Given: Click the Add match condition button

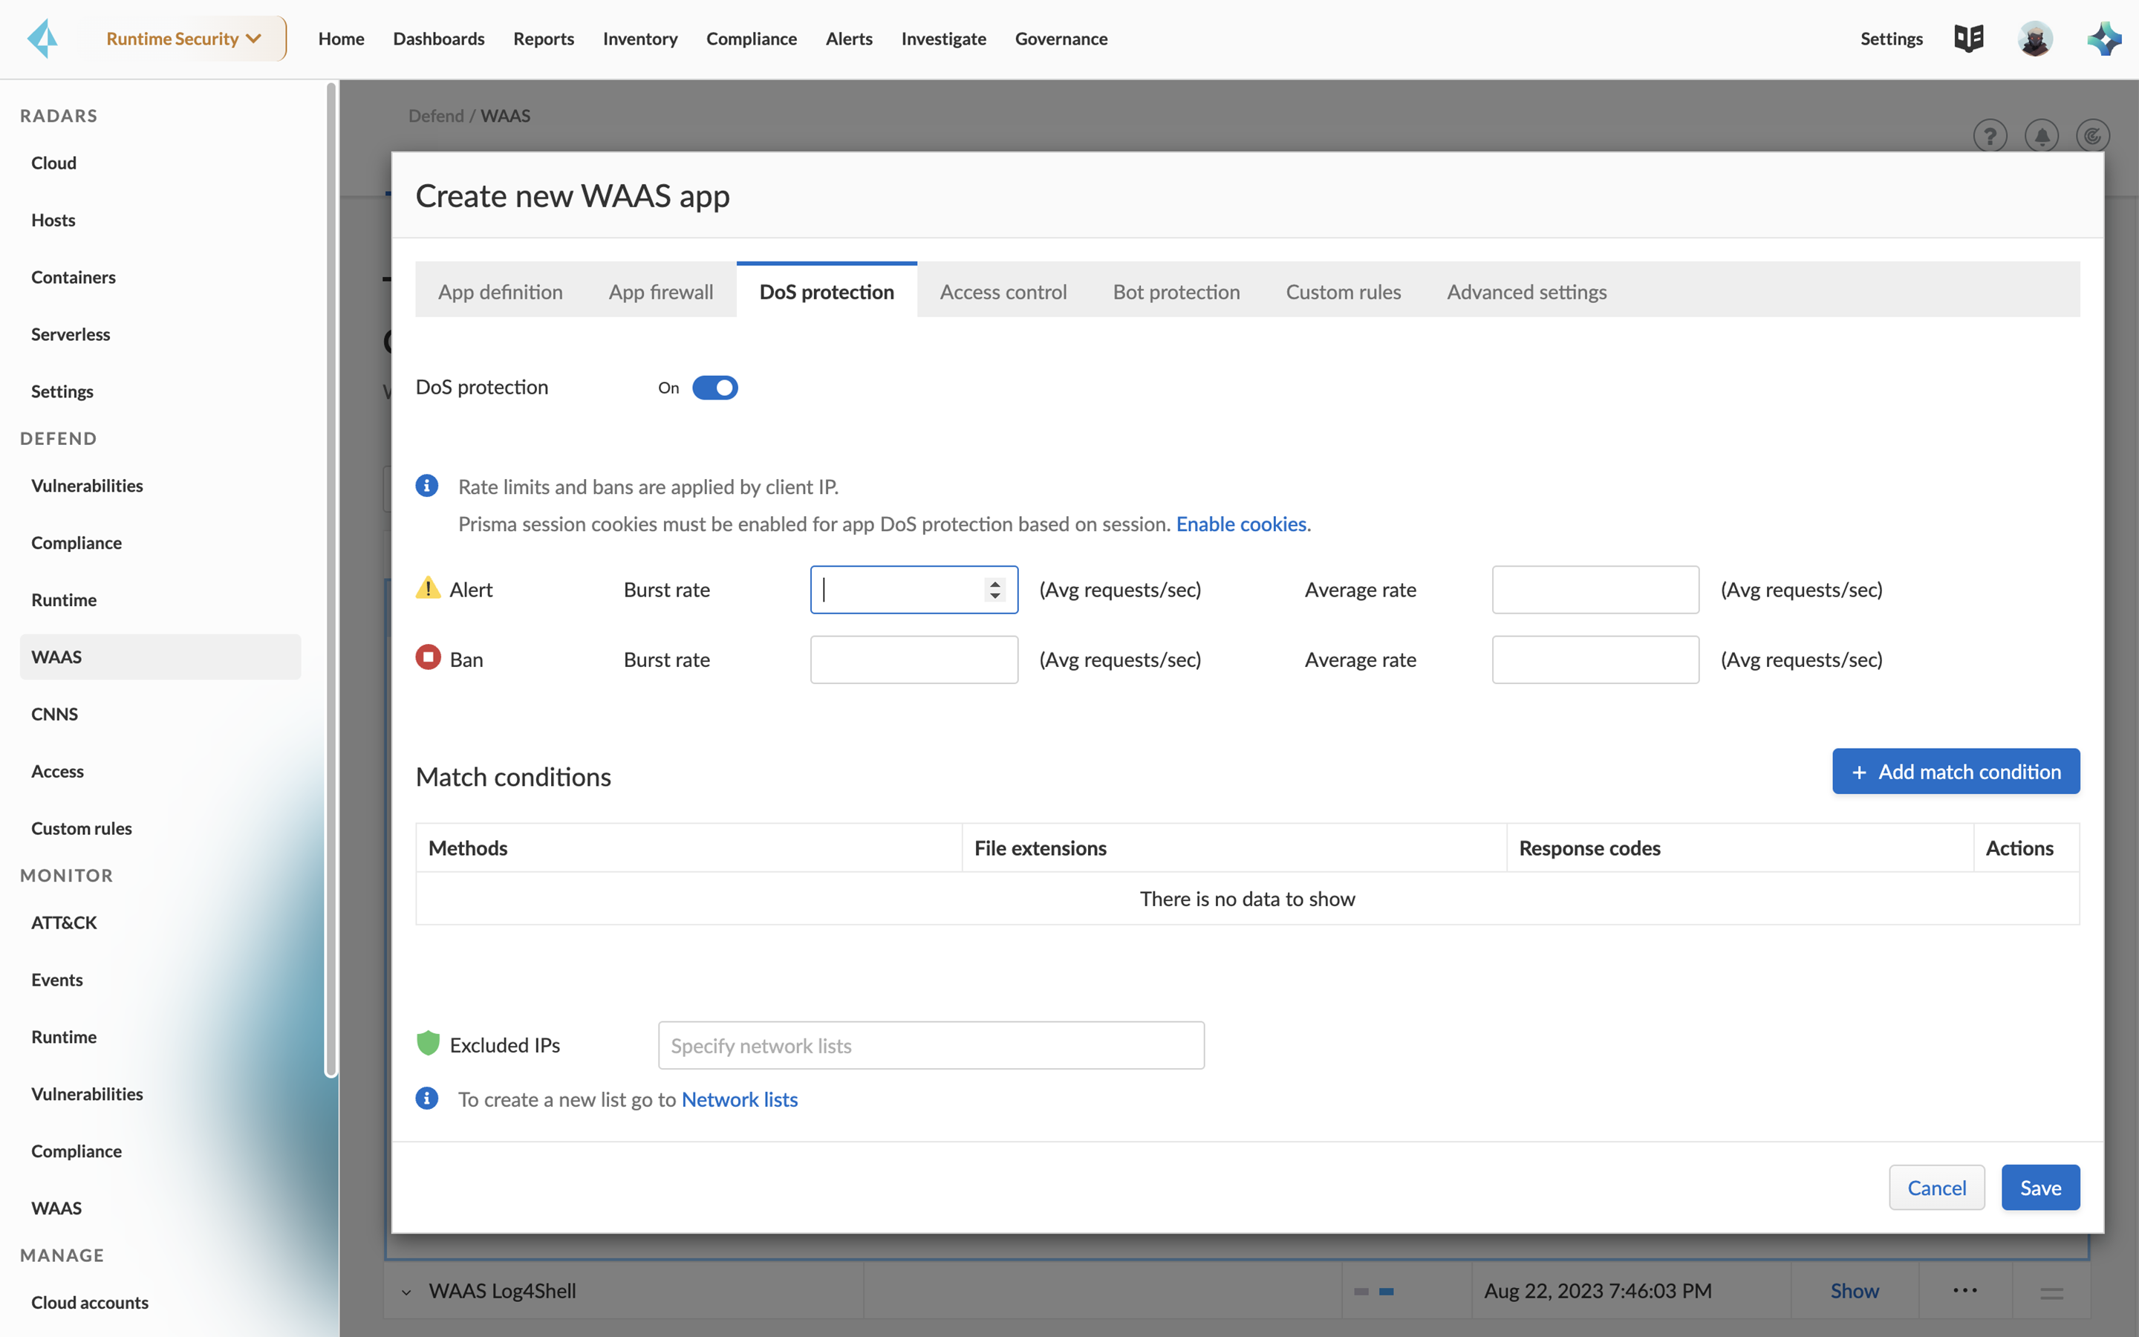Looking at the screenshot, I should point(1955,771).
